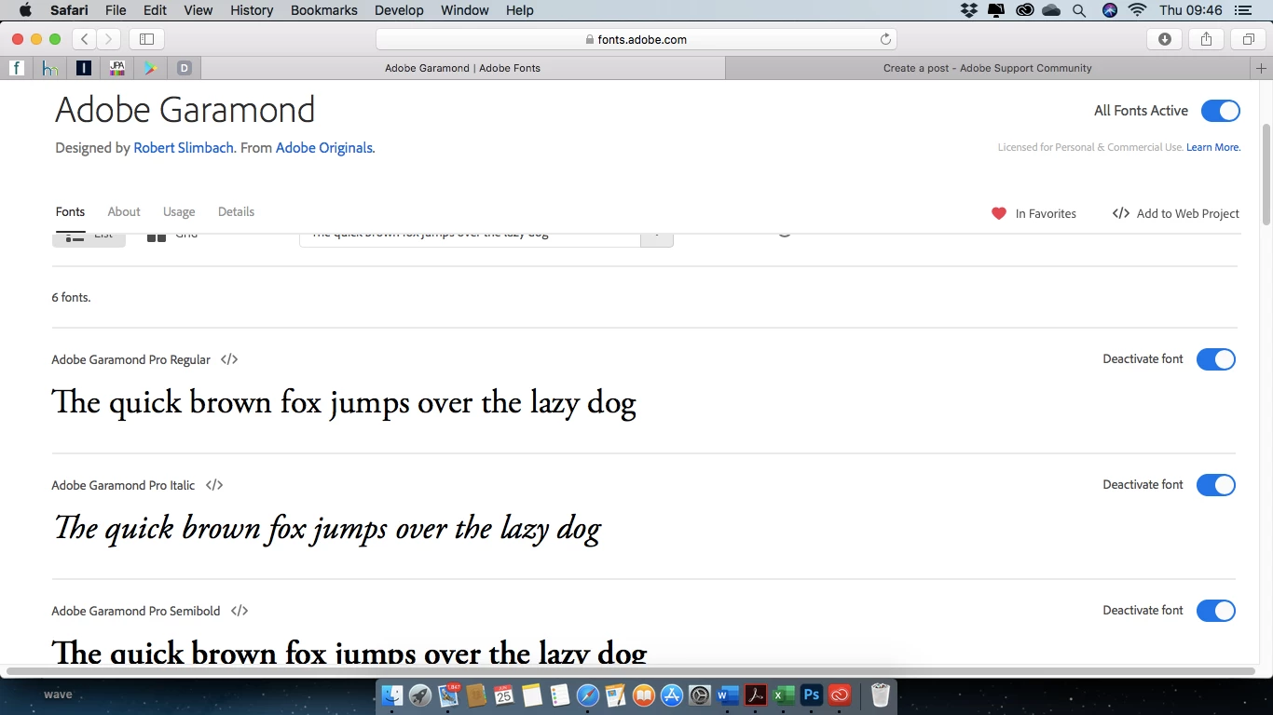Viewport: 1273px width, 715px height.
Task: Open the App Store from the Dock
Action: [672, 695]
